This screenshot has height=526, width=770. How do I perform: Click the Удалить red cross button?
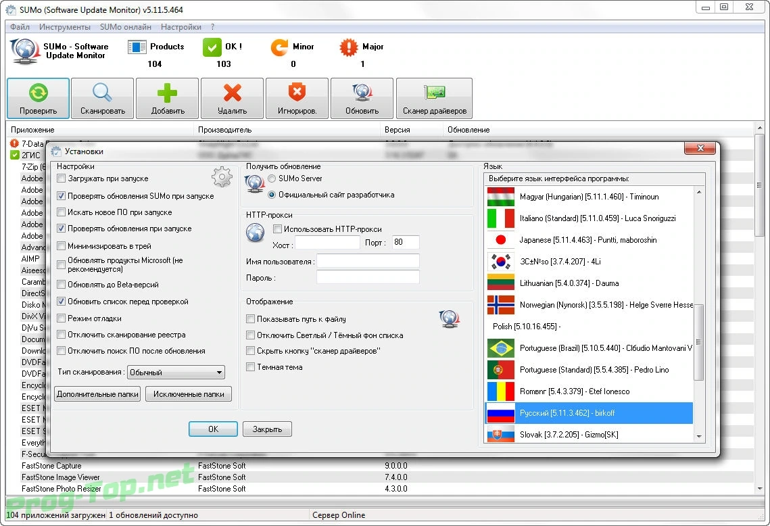(233, 98)
